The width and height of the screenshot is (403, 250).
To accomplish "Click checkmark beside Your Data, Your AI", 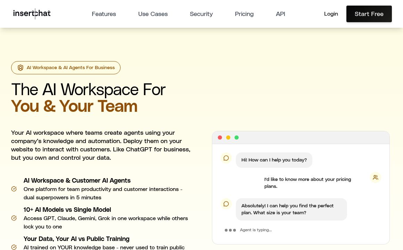I will coord(14,247).
